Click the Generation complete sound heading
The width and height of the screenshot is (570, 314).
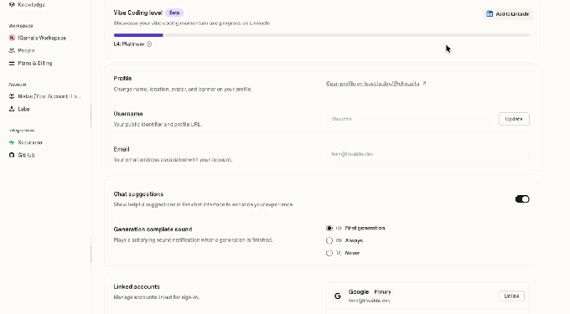coord(153,229)
